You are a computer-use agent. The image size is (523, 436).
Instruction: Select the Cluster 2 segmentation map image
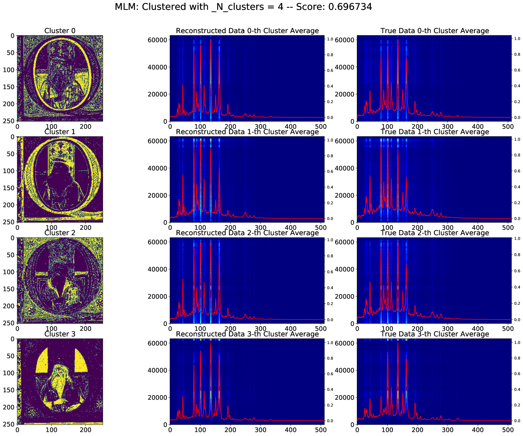click(x=60, y=281)
